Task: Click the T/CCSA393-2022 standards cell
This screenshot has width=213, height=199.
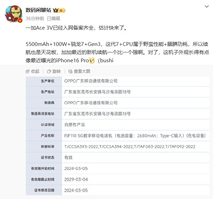Action: pos(130,147)
